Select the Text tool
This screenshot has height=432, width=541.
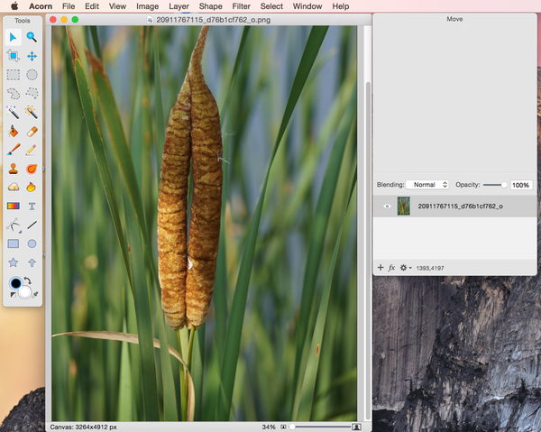(32, 206)
